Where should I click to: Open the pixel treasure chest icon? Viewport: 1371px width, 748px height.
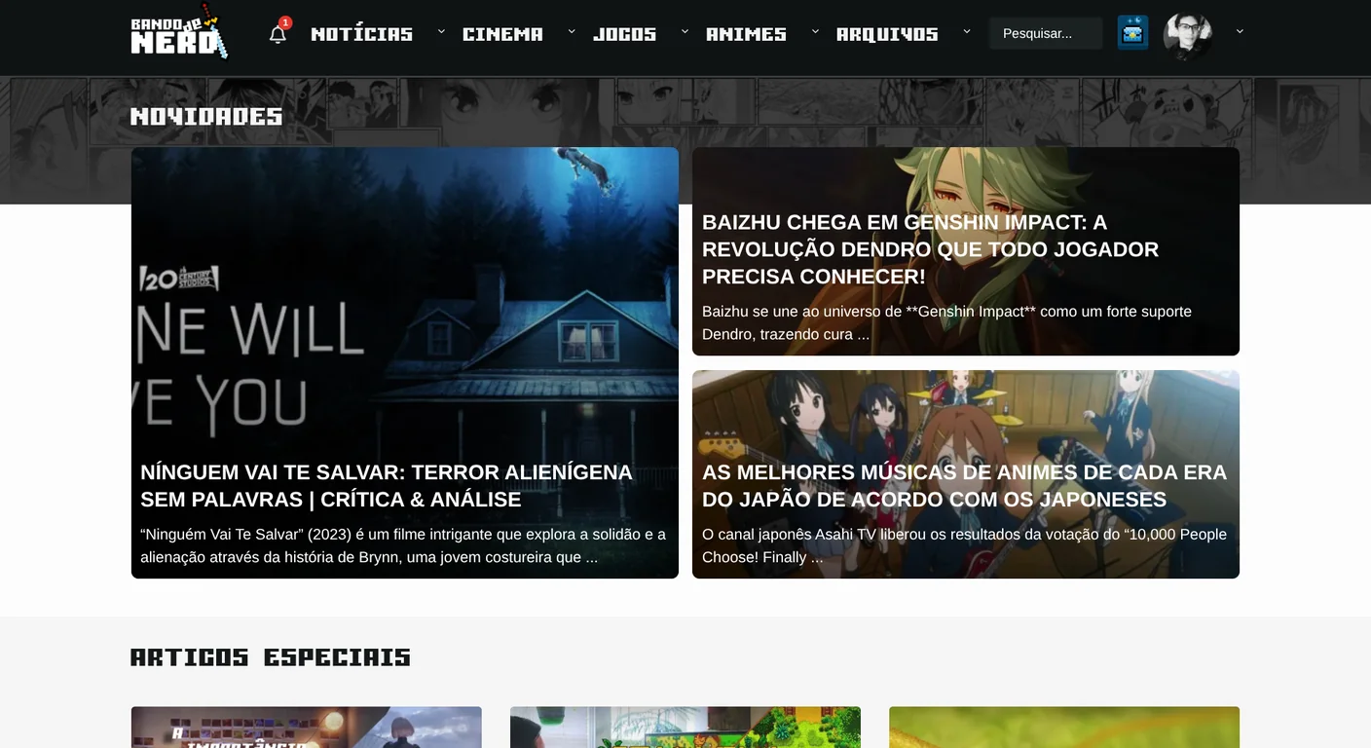(1132, 33)
